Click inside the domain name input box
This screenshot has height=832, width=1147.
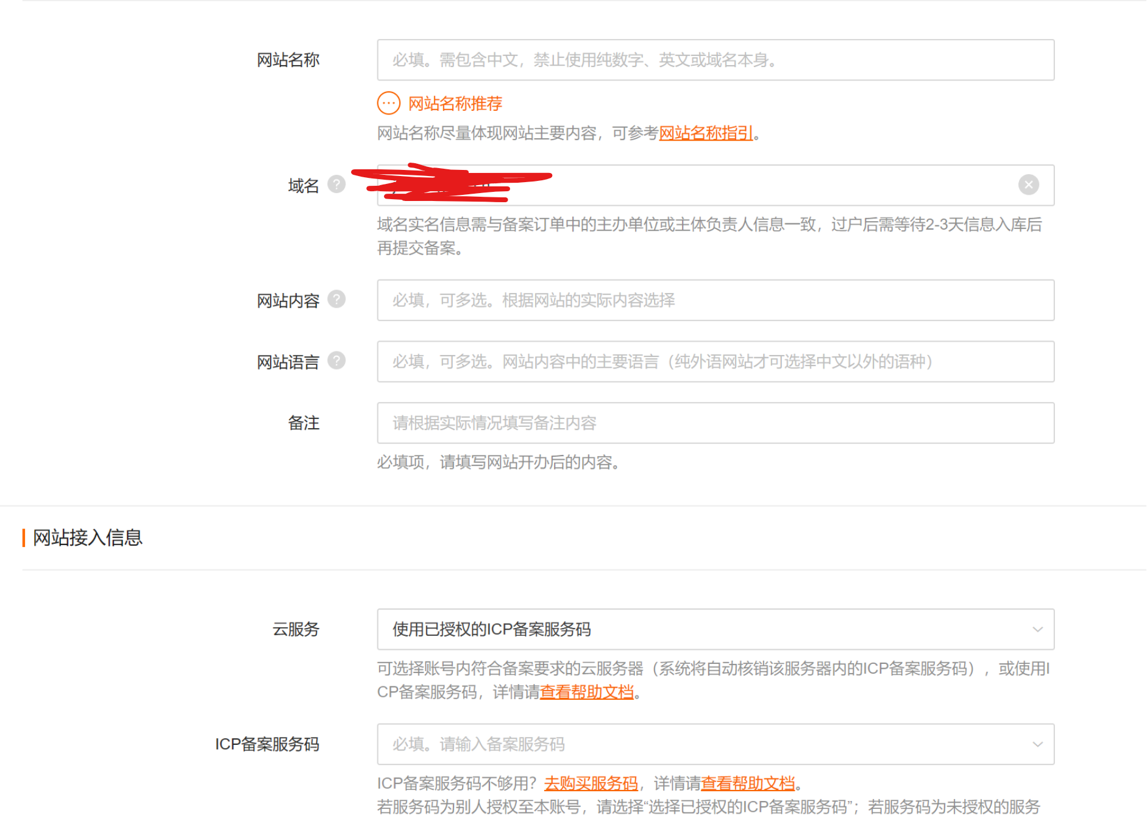point(731,185)
